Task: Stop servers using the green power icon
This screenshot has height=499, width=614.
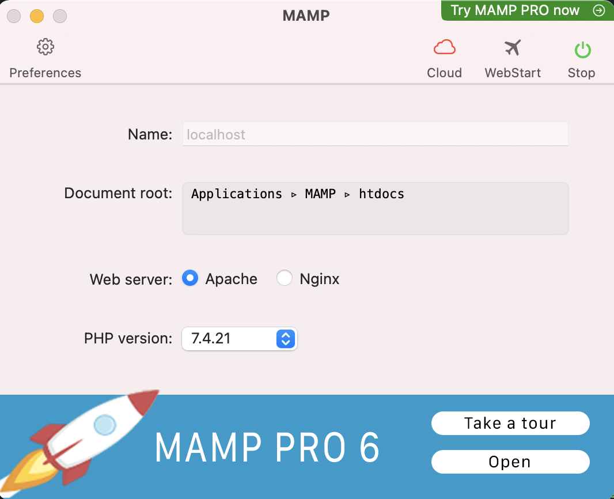Action: pos(582,50)
